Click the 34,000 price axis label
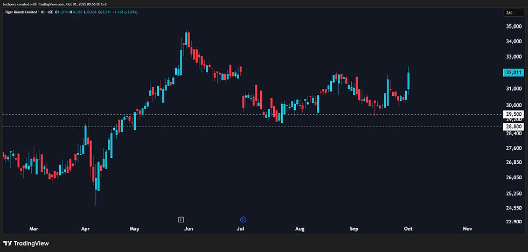The width and height of the screenshot is (528, 252). [x=514, y=41]
